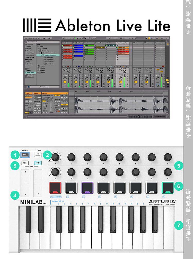193x259 pixels.
Task: Toggle the computer MIDI keyboard button
Action: click(x=149, y=38)
